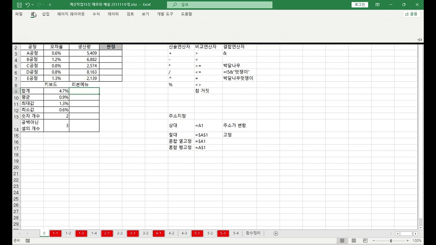Click the Redo arrow icon
The height and width of the screenshot is (245, 436).
[x=38, y=5]
